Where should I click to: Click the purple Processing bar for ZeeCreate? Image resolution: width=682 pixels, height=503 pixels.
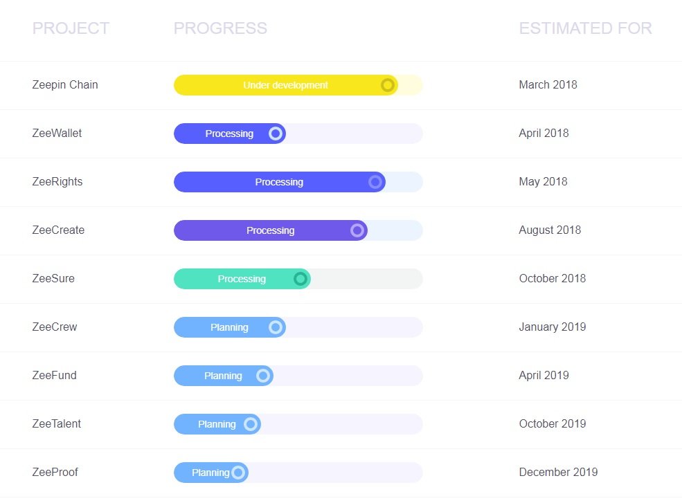[x=271, y=230]
